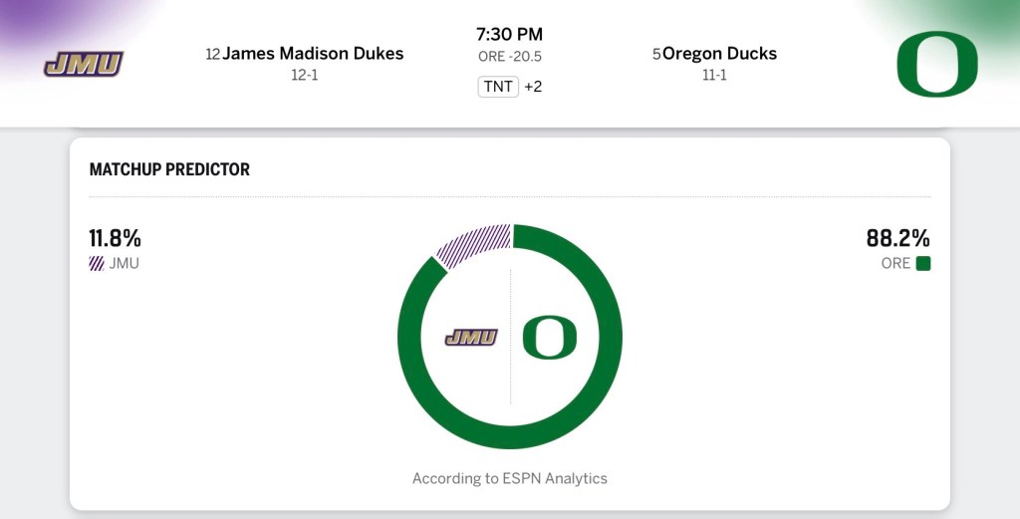This screenshot has height=519, width=1020.
Task: Click the 11.8% JMU win probability
Action: coord(116,239)
